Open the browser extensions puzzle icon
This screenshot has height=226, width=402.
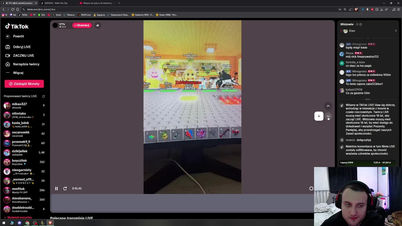tap(377, 9)
